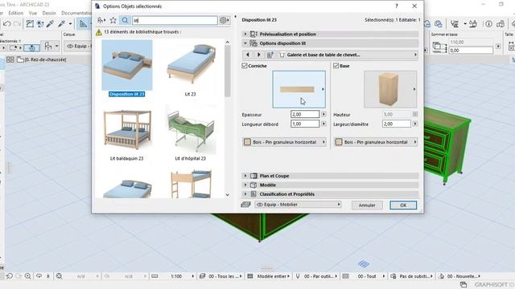Click the Annuler button
Image resolution: width=515 pixels, height=289 pixels.
[367, 206]
